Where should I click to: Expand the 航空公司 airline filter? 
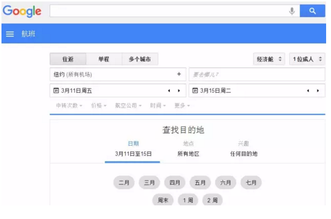(128, 105)
